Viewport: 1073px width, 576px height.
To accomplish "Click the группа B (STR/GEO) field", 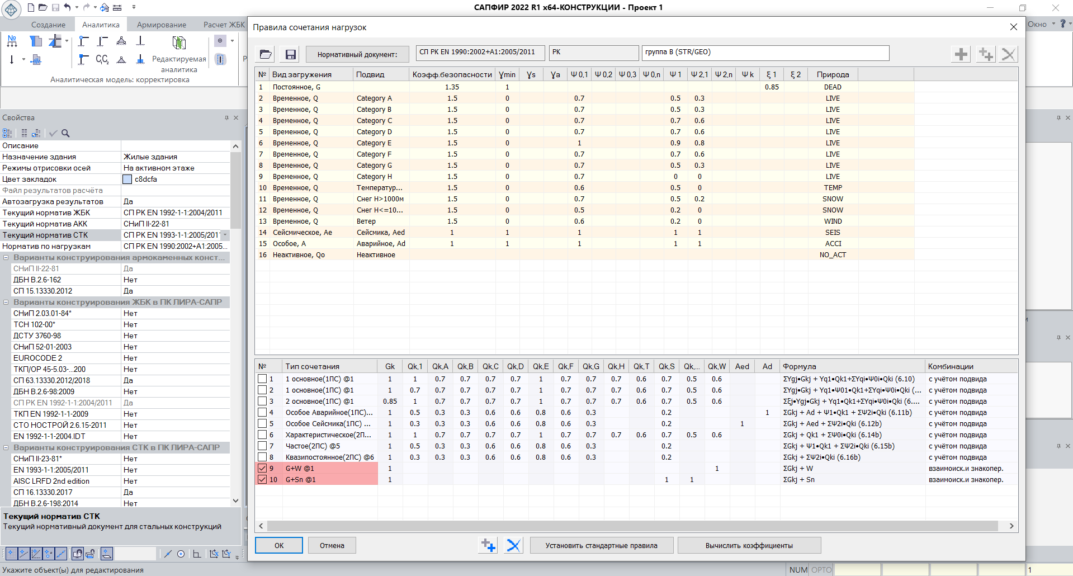I will click(x=765, y=53).
